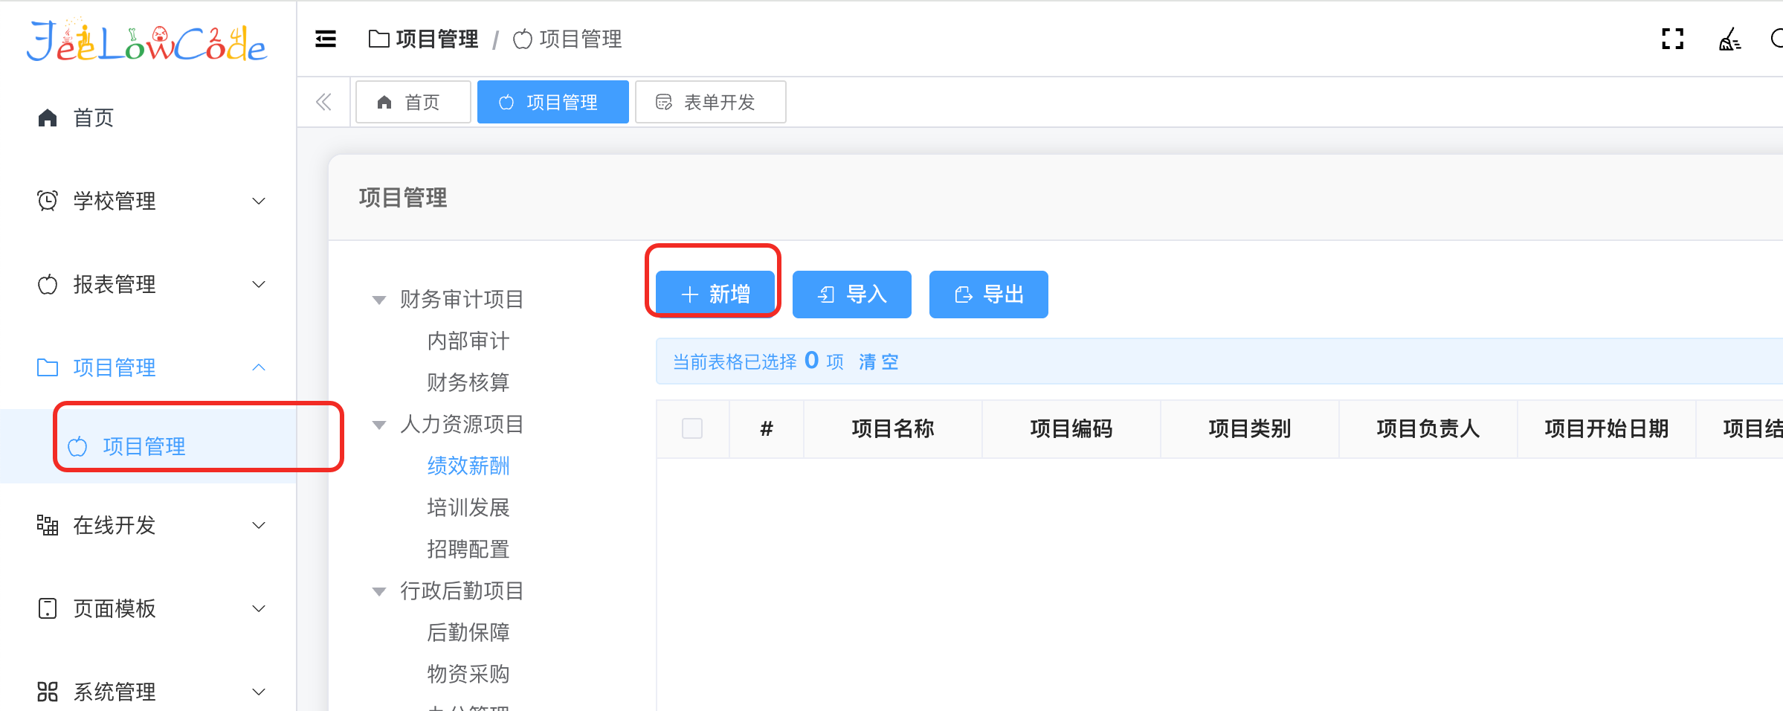Collapse the 财务审计项目 tree node
Screen dimensions: 1783x711
tap(379, 300)
